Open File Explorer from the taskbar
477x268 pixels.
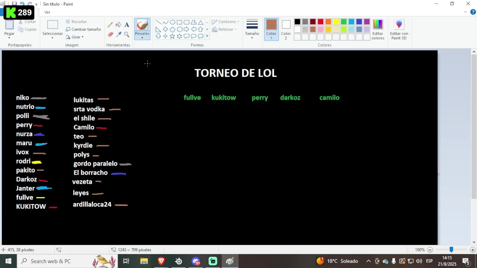coord(144,261)
